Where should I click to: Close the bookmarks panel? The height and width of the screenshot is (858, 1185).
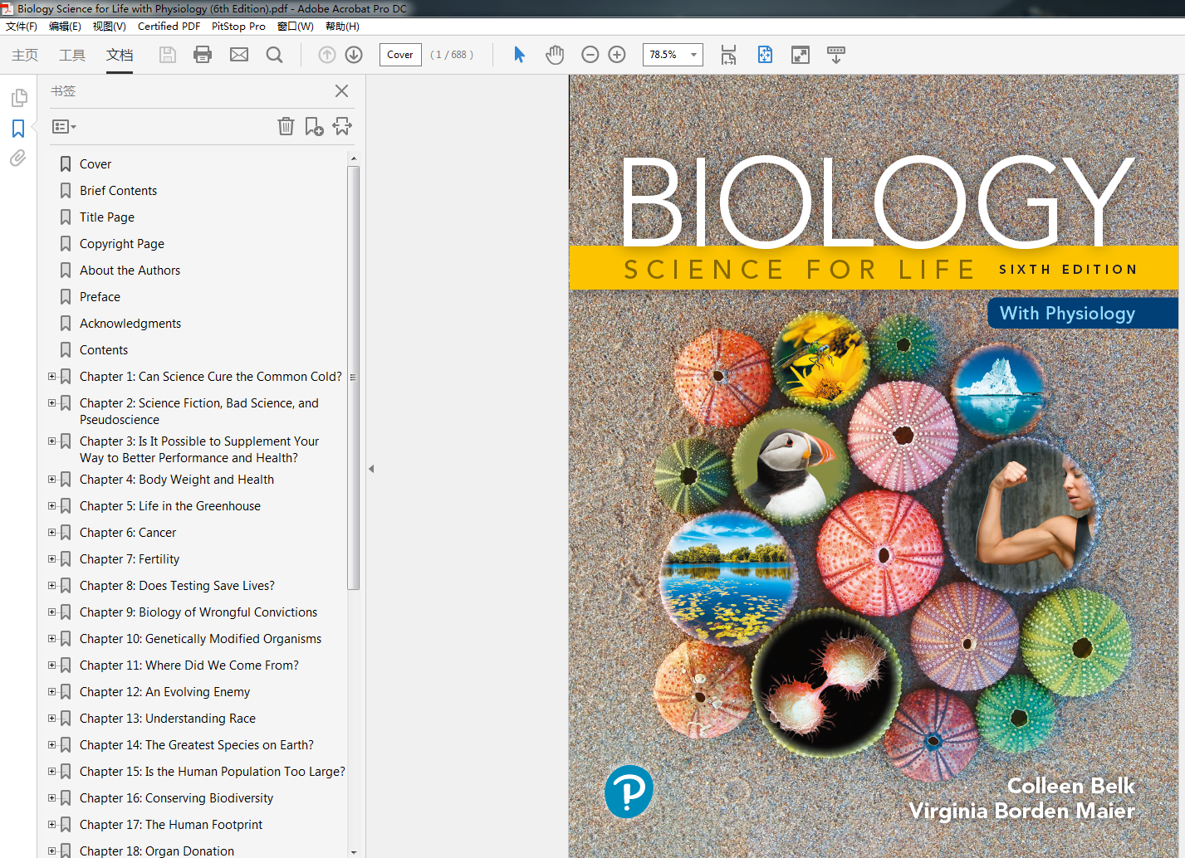pyautogui.click(x=341, y=91)
